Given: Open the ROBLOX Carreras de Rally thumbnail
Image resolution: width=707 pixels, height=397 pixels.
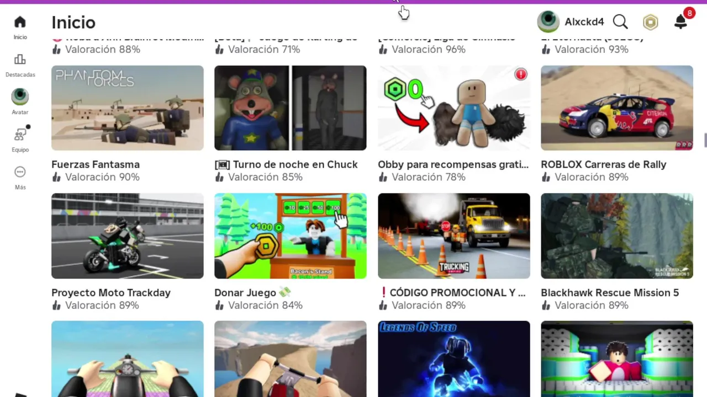Looking at the screenshot, I should click(x=617, y=108).
